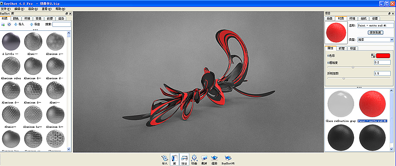The height and width of the screenshot is (166, 396).
Task: Open the 渲染 Render menu
Action: click(33, 9)
